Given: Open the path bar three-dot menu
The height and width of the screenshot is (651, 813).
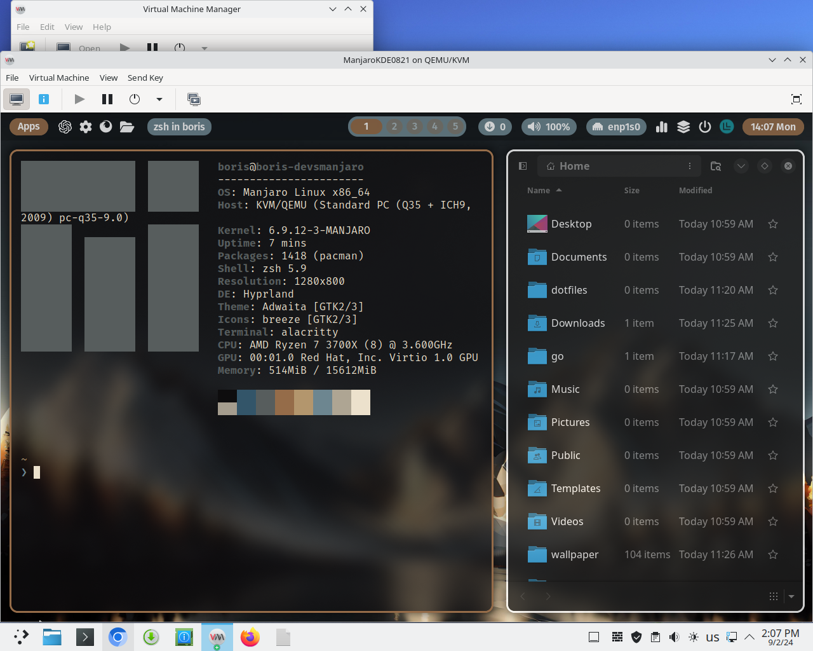Looking at the screenshot, I should (690, 166).
